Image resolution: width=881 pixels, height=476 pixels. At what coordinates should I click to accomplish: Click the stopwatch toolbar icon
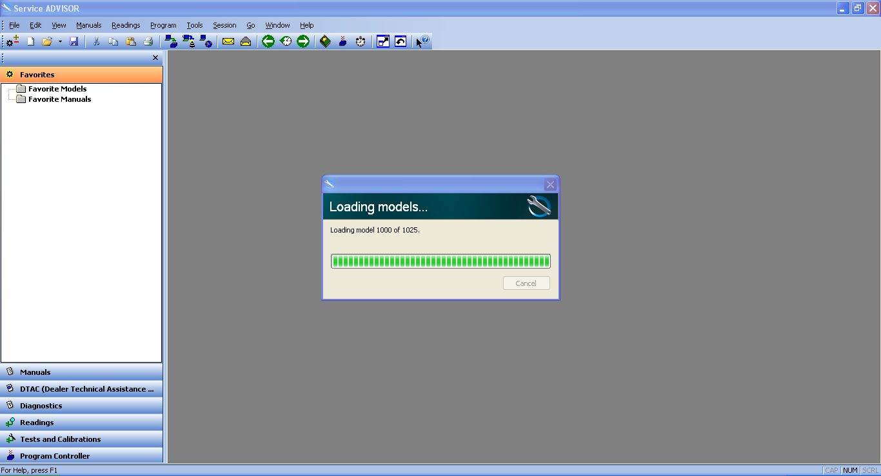pos(361,41)
